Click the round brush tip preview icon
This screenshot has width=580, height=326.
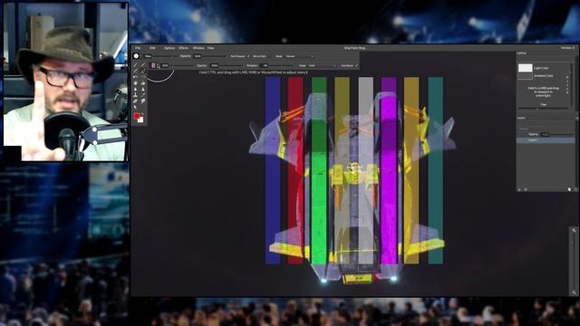coord(136,56)
